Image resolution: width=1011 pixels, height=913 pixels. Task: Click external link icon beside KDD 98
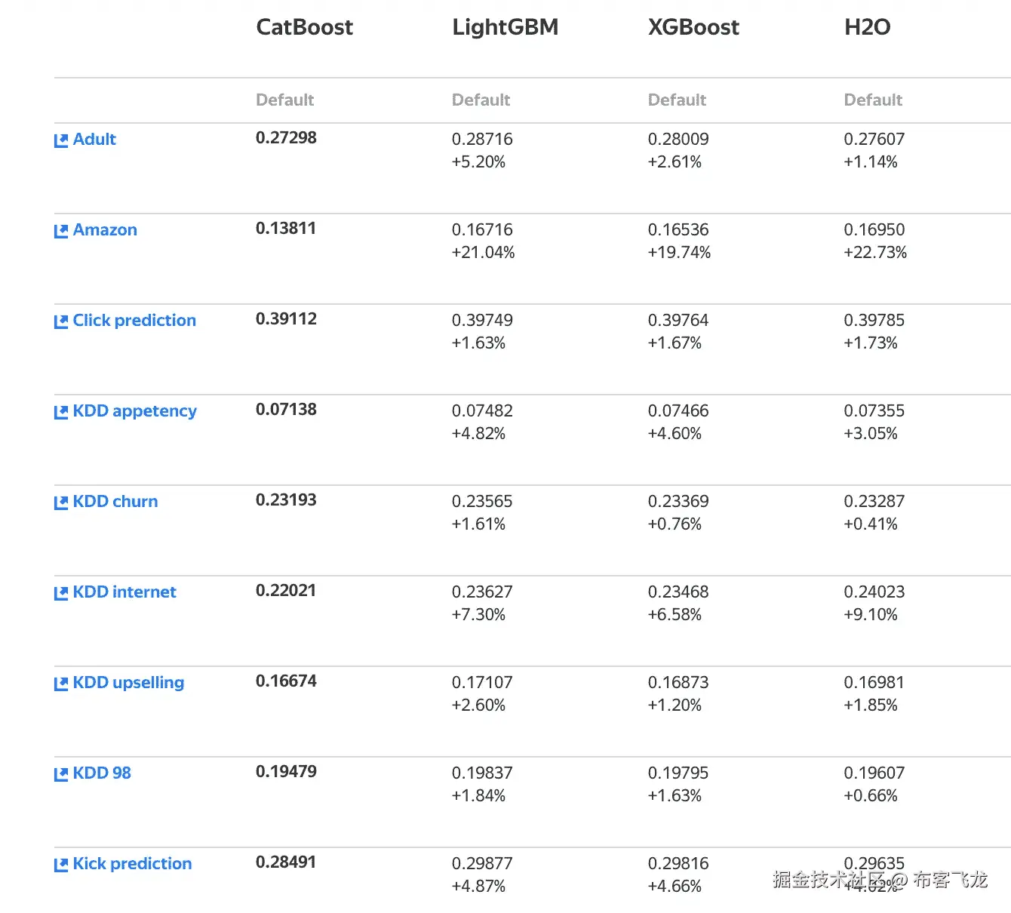tap(61, 774)
